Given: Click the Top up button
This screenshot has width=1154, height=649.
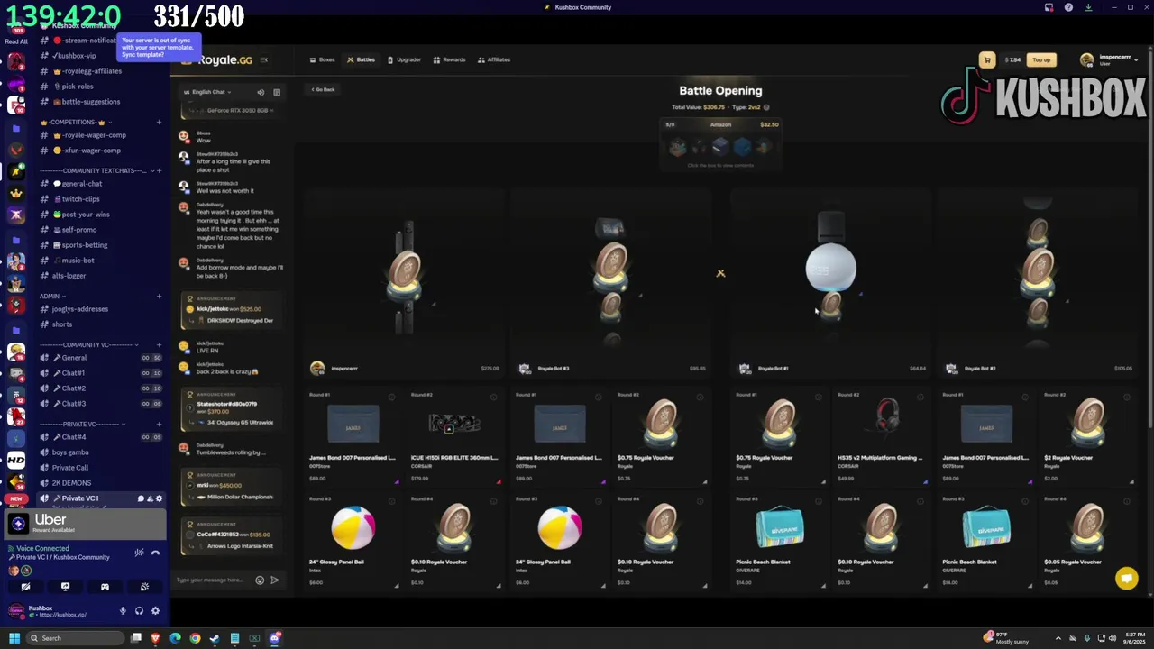Looking at the screenshot, I should [1041, 59].
